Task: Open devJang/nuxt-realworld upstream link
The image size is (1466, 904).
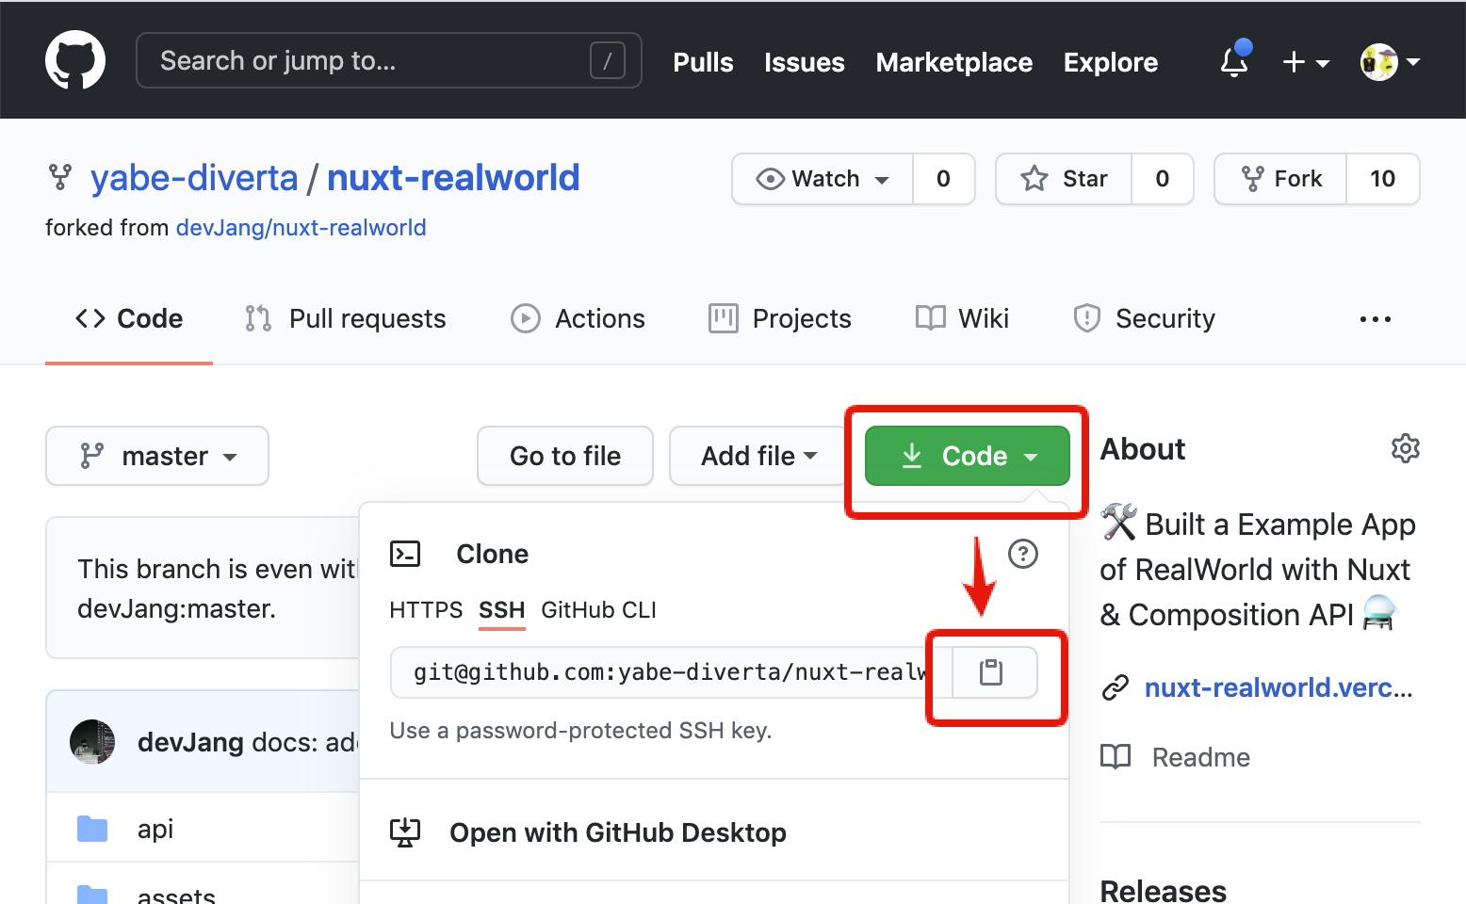Action: click(x=301, y=228)
